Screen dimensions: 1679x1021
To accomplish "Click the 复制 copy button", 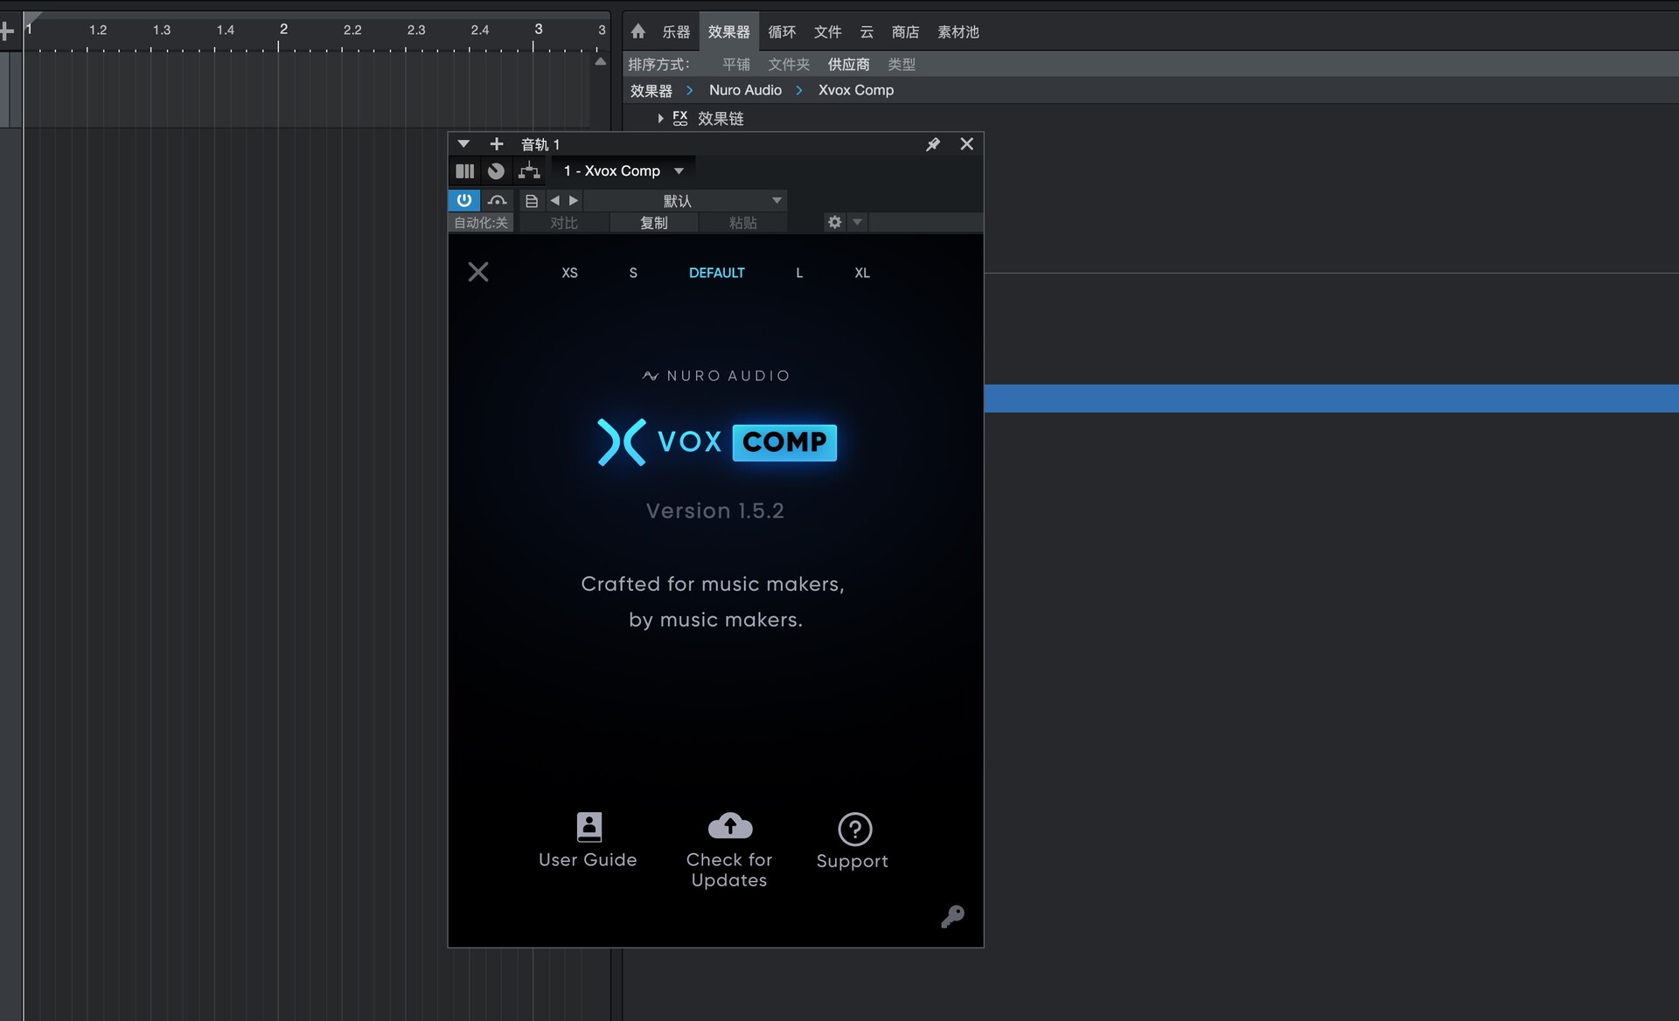I will (653, 223).
